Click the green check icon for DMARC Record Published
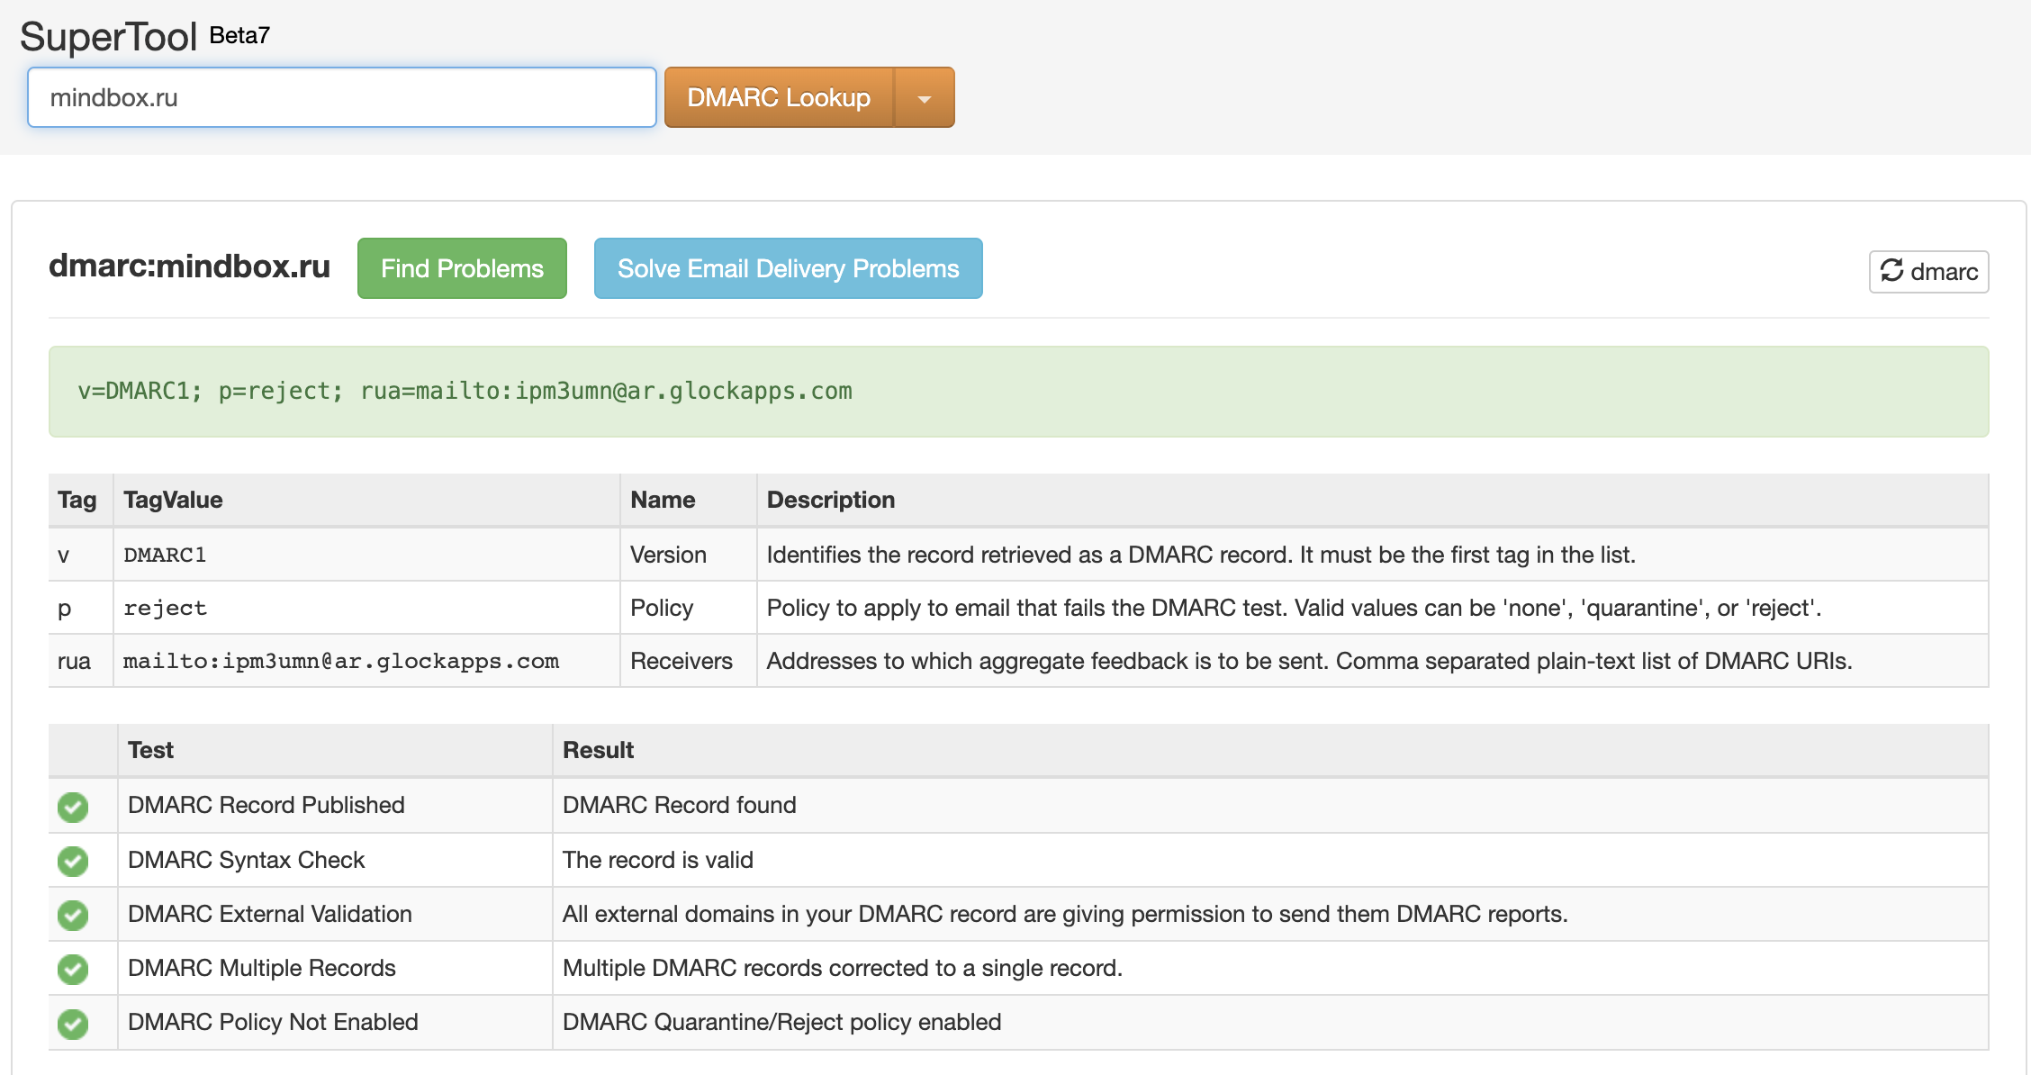The width and height of the screenshot is (2031, 1075). pos(73,807)
